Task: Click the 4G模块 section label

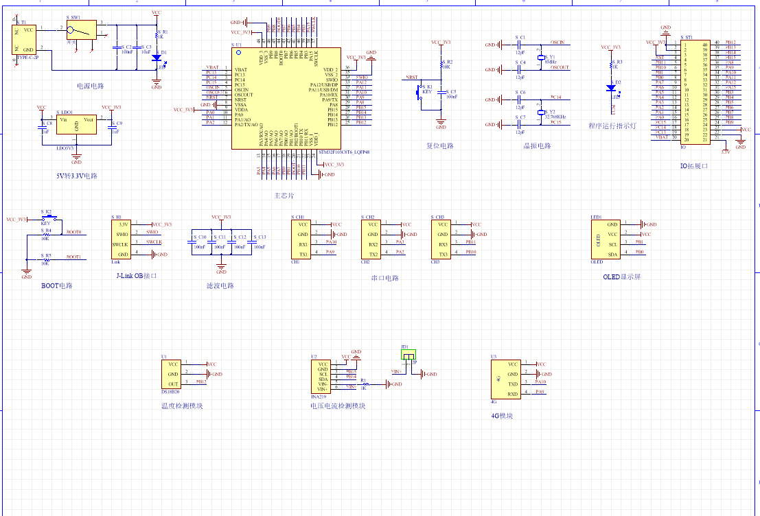Action: click(502, 416)
